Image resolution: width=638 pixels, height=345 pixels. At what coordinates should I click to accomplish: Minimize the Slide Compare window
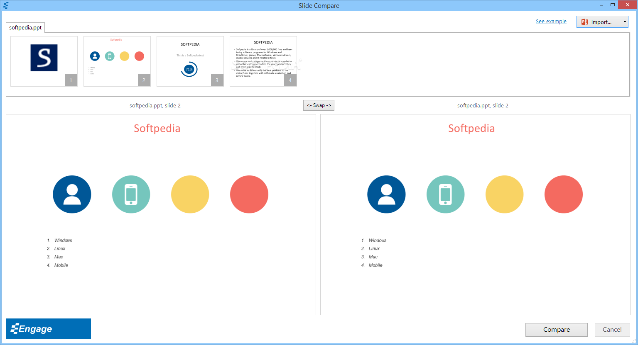[x=601, y=5]
